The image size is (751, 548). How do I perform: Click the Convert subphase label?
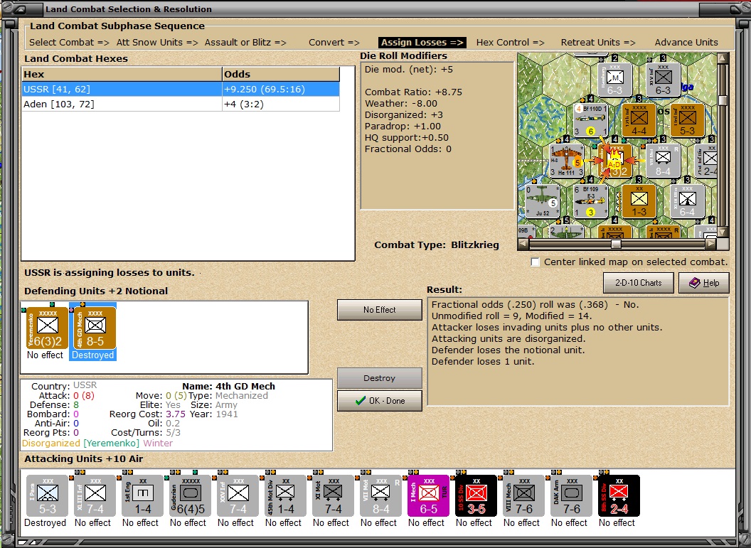334,42
